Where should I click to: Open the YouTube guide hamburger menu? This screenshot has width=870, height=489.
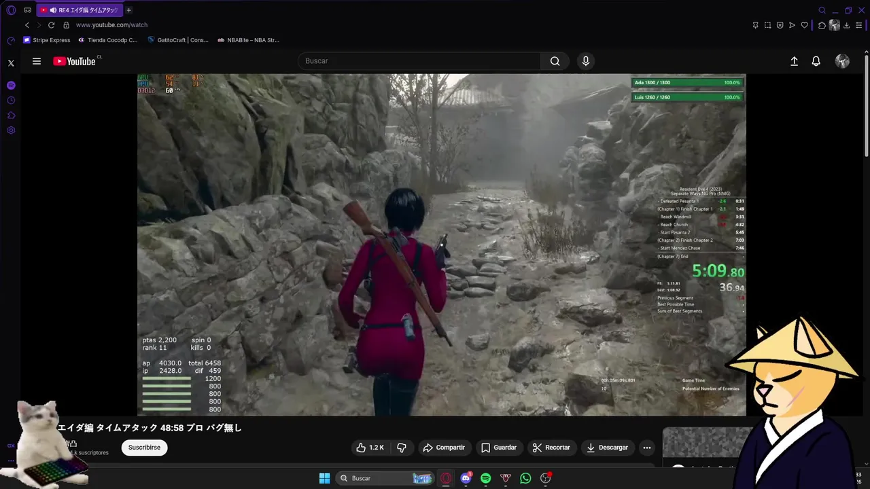[x=37, y=61]
